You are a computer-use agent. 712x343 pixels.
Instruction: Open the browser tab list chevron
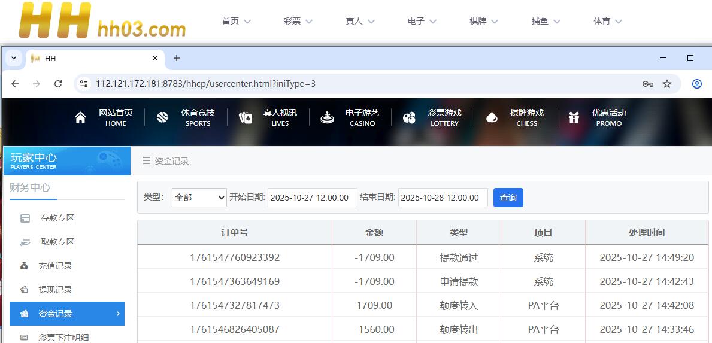(13, 58)
